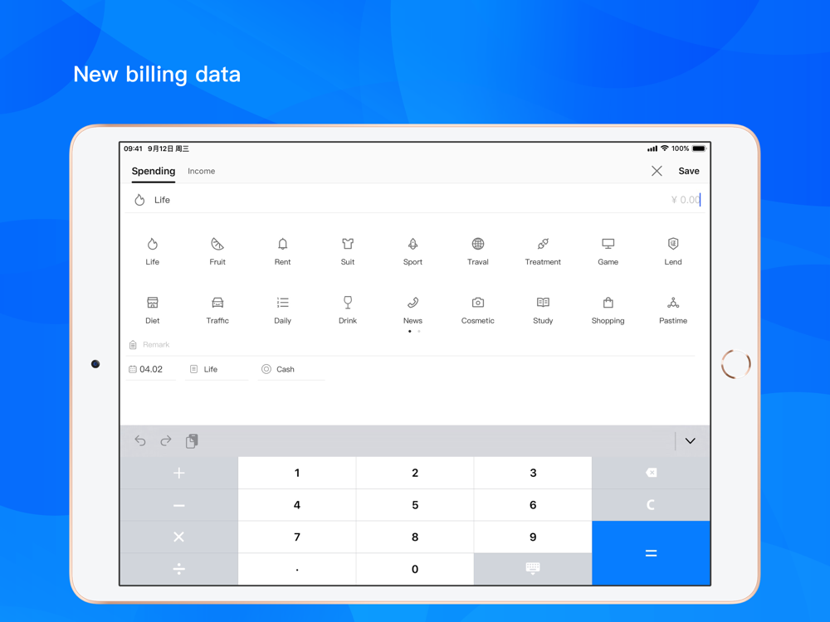Viewport: 830px width, 622px height.
Task: Tap the multiply operator key
Action: [x=179, y=537]
